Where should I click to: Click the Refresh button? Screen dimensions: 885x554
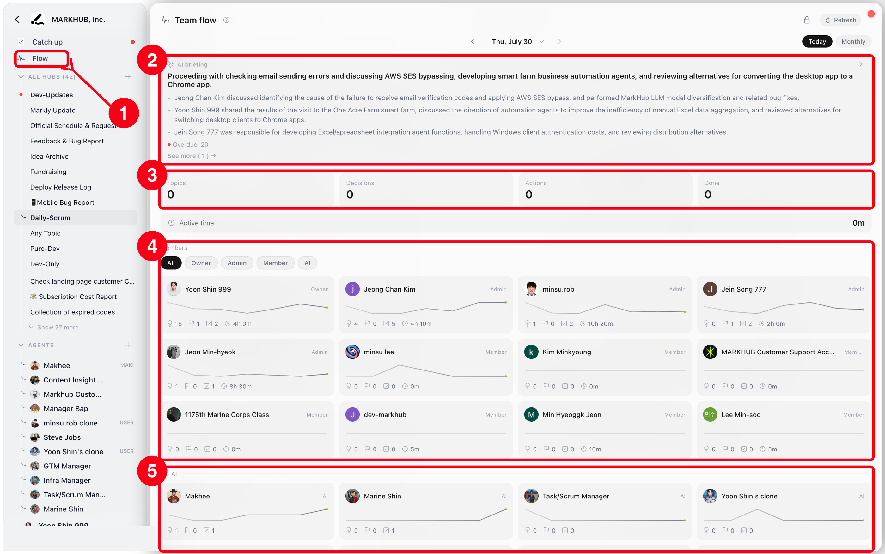point(840,20)
